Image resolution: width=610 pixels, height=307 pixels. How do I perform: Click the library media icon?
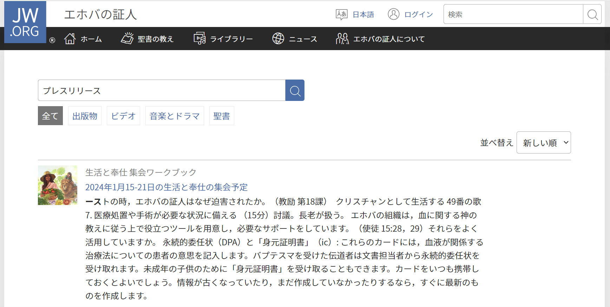[199, 39]
